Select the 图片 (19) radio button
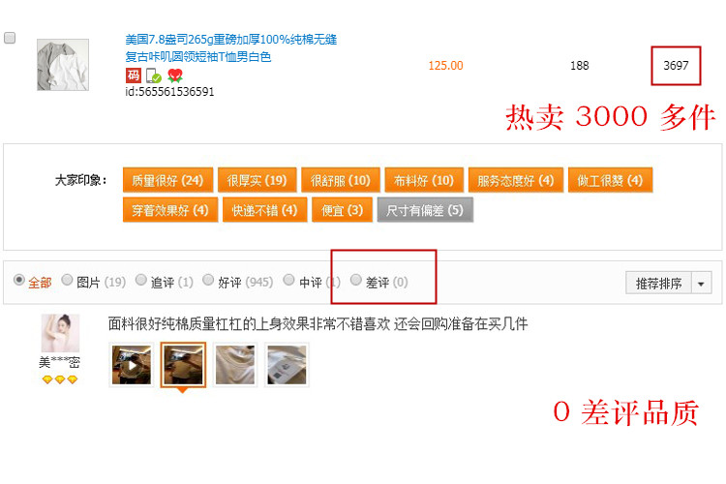This screenshot has width=726, height=484. point(67,280)
